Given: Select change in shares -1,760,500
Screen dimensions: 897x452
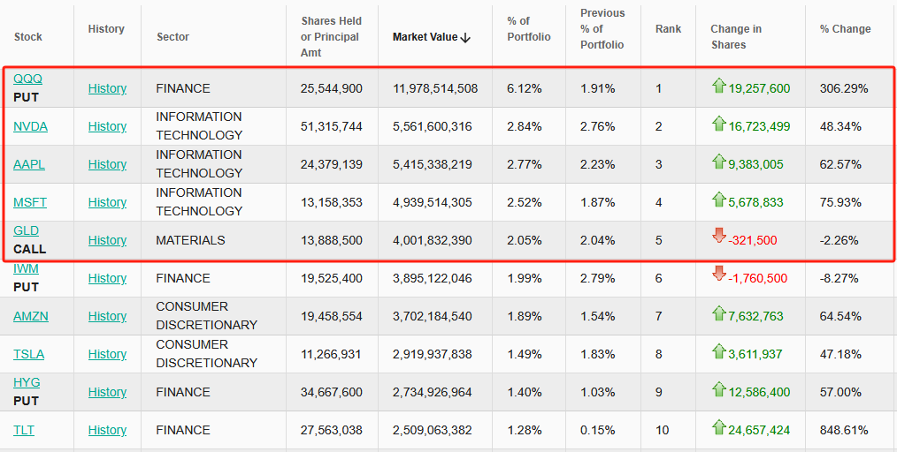Looking at the screenshot, I should pyautogui.click(x=757, y=278).
